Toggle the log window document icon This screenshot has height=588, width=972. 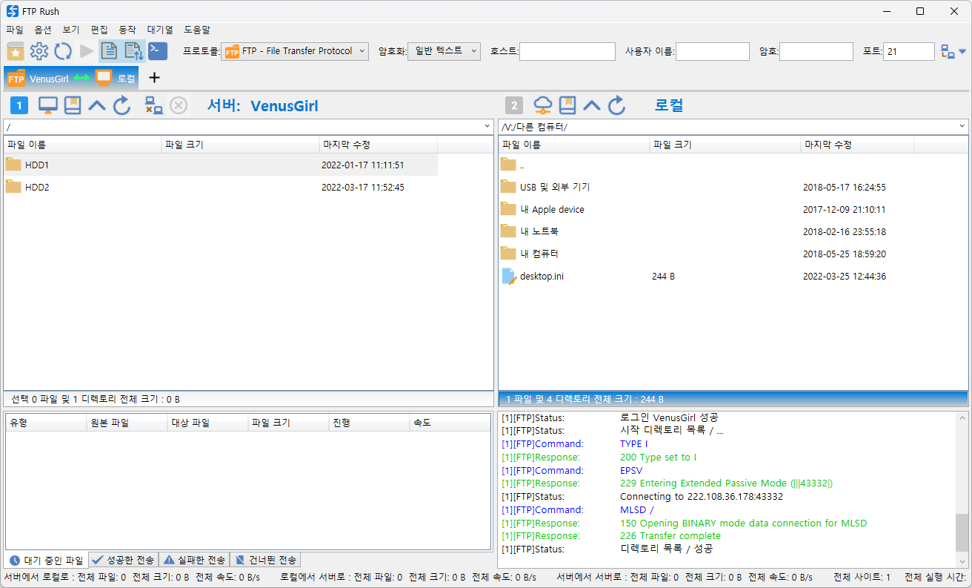pyautogui.click(x=110, y=51)
